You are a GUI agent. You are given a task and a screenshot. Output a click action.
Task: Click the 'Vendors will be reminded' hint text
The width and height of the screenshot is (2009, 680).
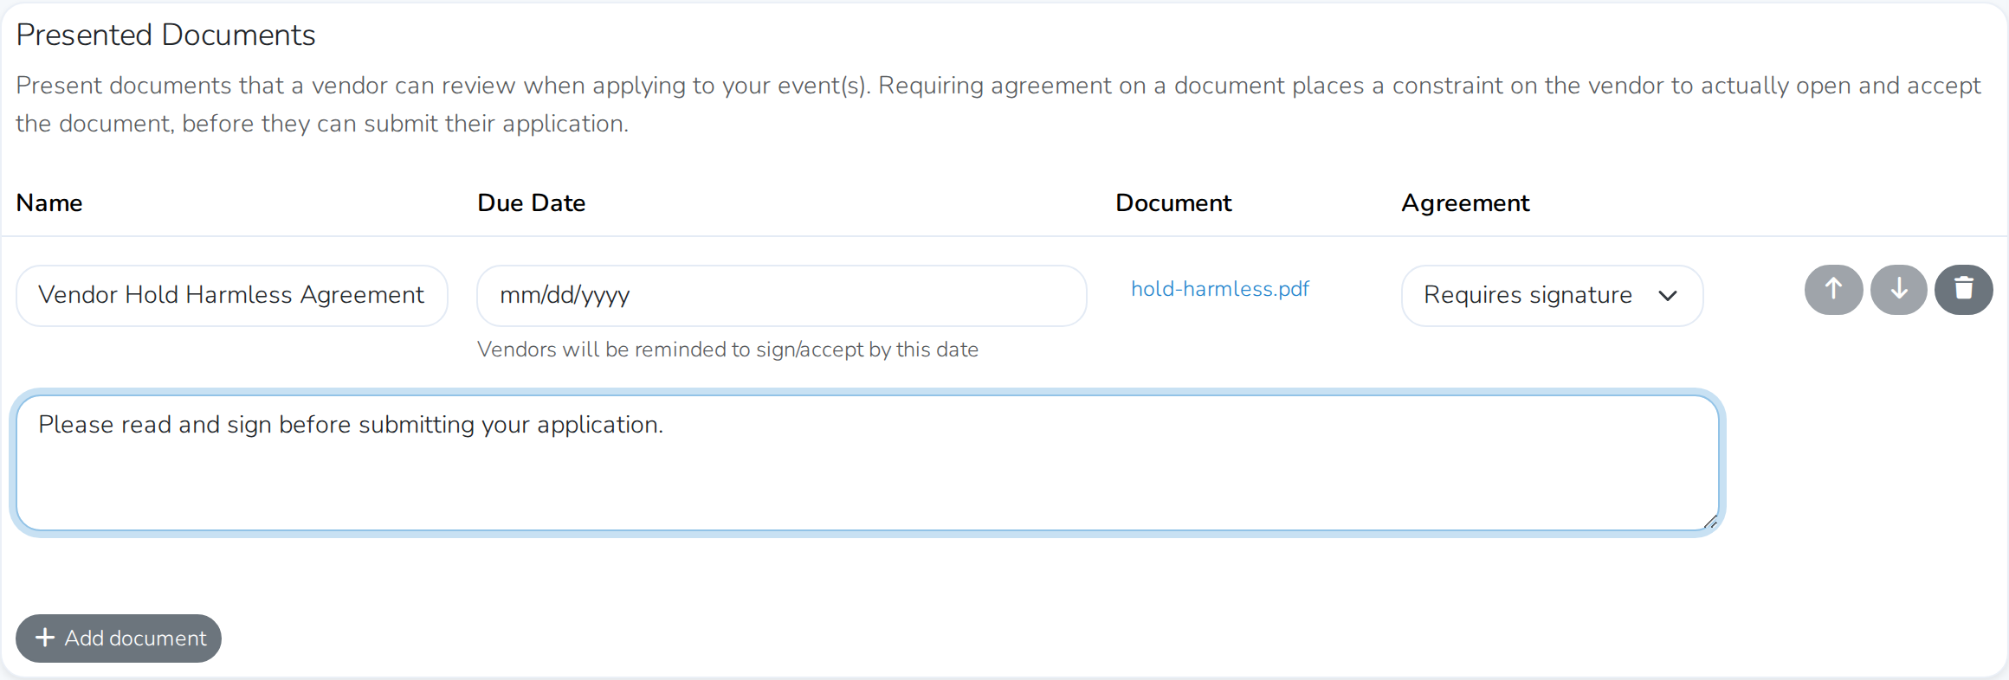(727, 350)
